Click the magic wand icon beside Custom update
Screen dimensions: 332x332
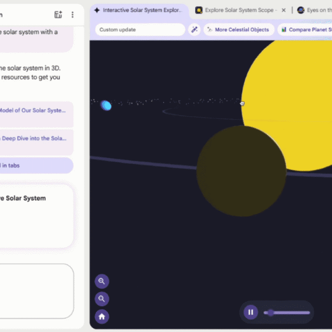pyautogui.click(x=194, y=30)
